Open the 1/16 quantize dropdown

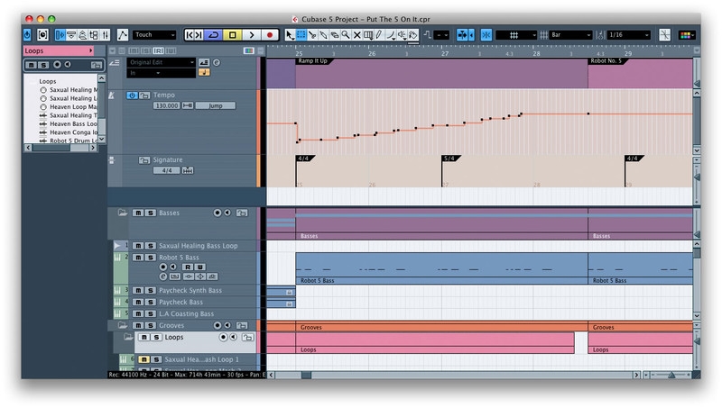pyautogui.click(x=629, y=35)
